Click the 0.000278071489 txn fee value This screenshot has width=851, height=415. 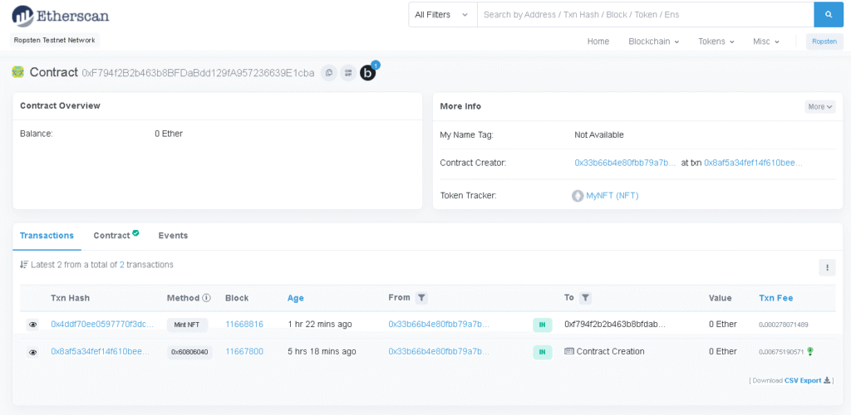(784, 325)
